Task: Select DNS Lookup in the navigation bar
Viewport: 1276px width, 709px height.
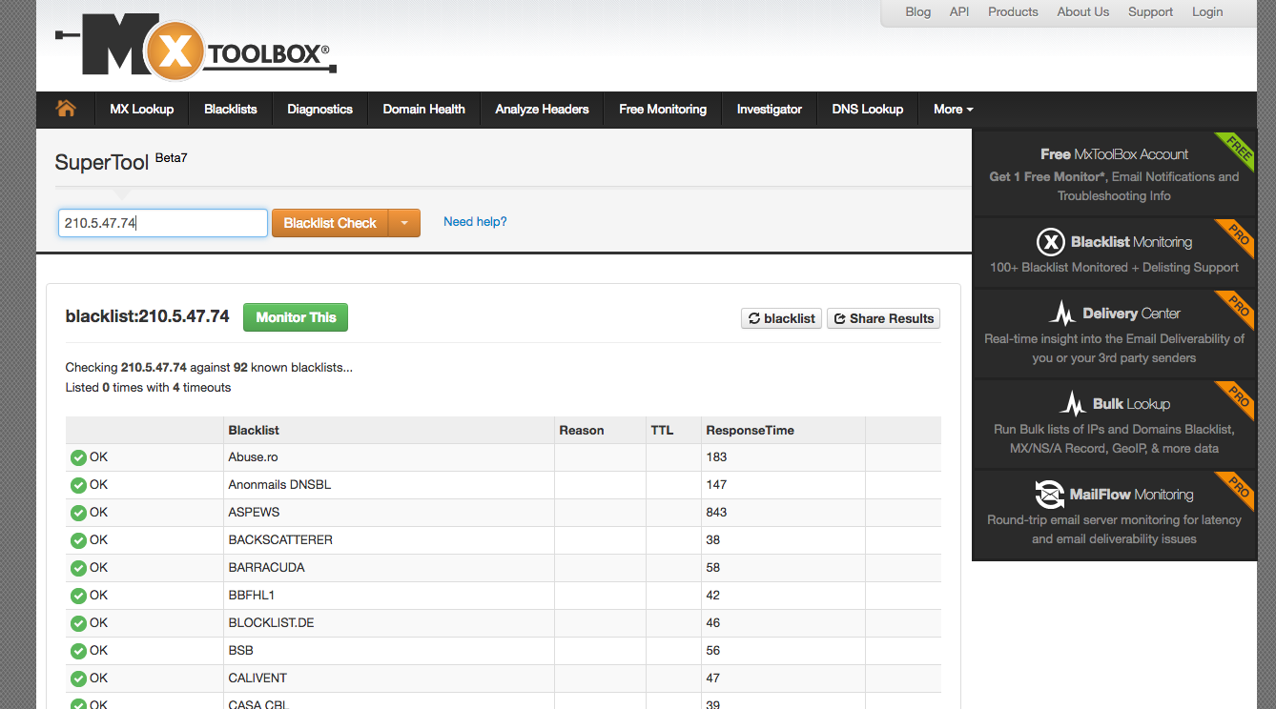Action: point(867,110)
